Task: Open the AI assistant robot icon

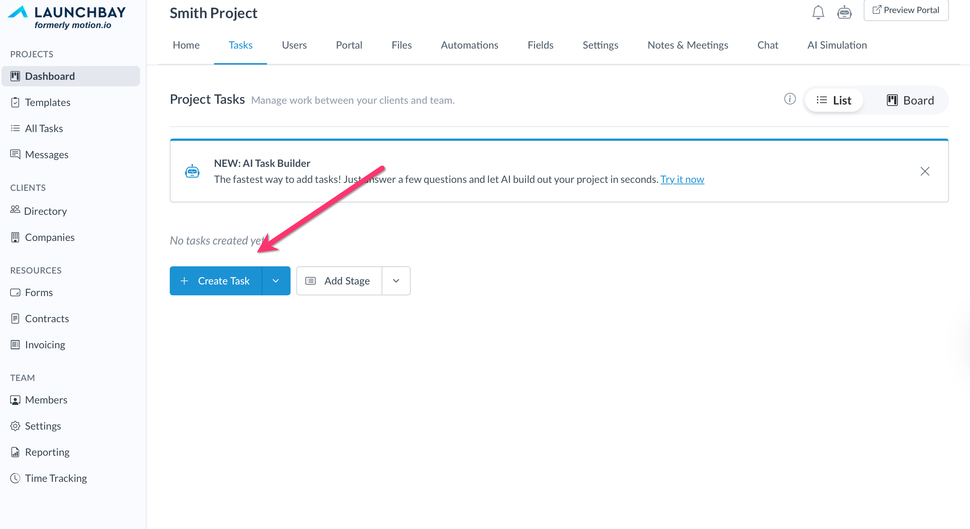Action: pos(844,12)
